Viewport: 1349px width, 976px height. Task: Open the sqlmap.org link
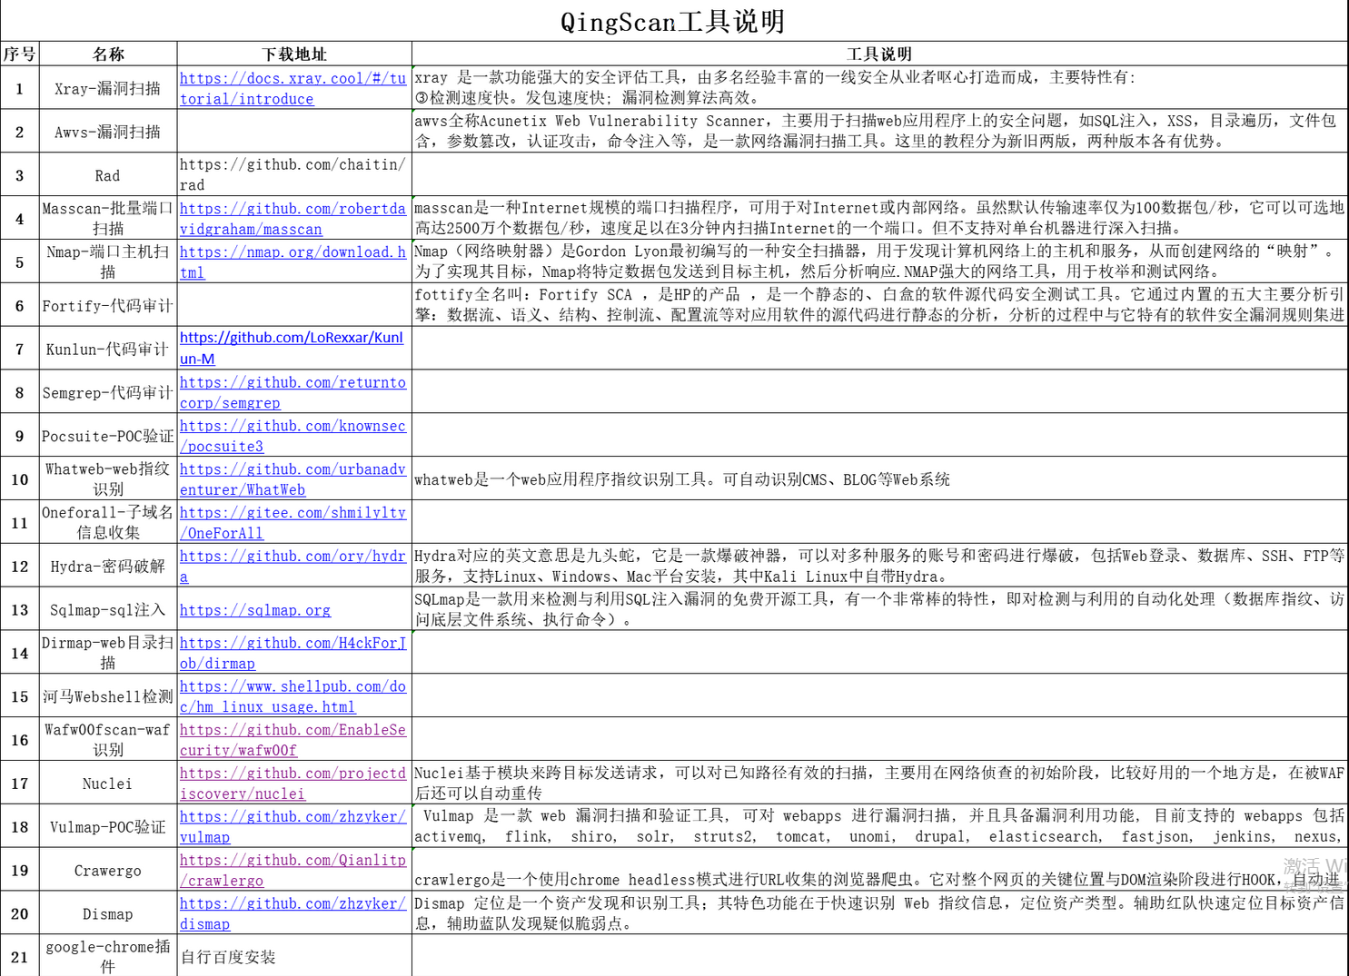tap(255, 611)
